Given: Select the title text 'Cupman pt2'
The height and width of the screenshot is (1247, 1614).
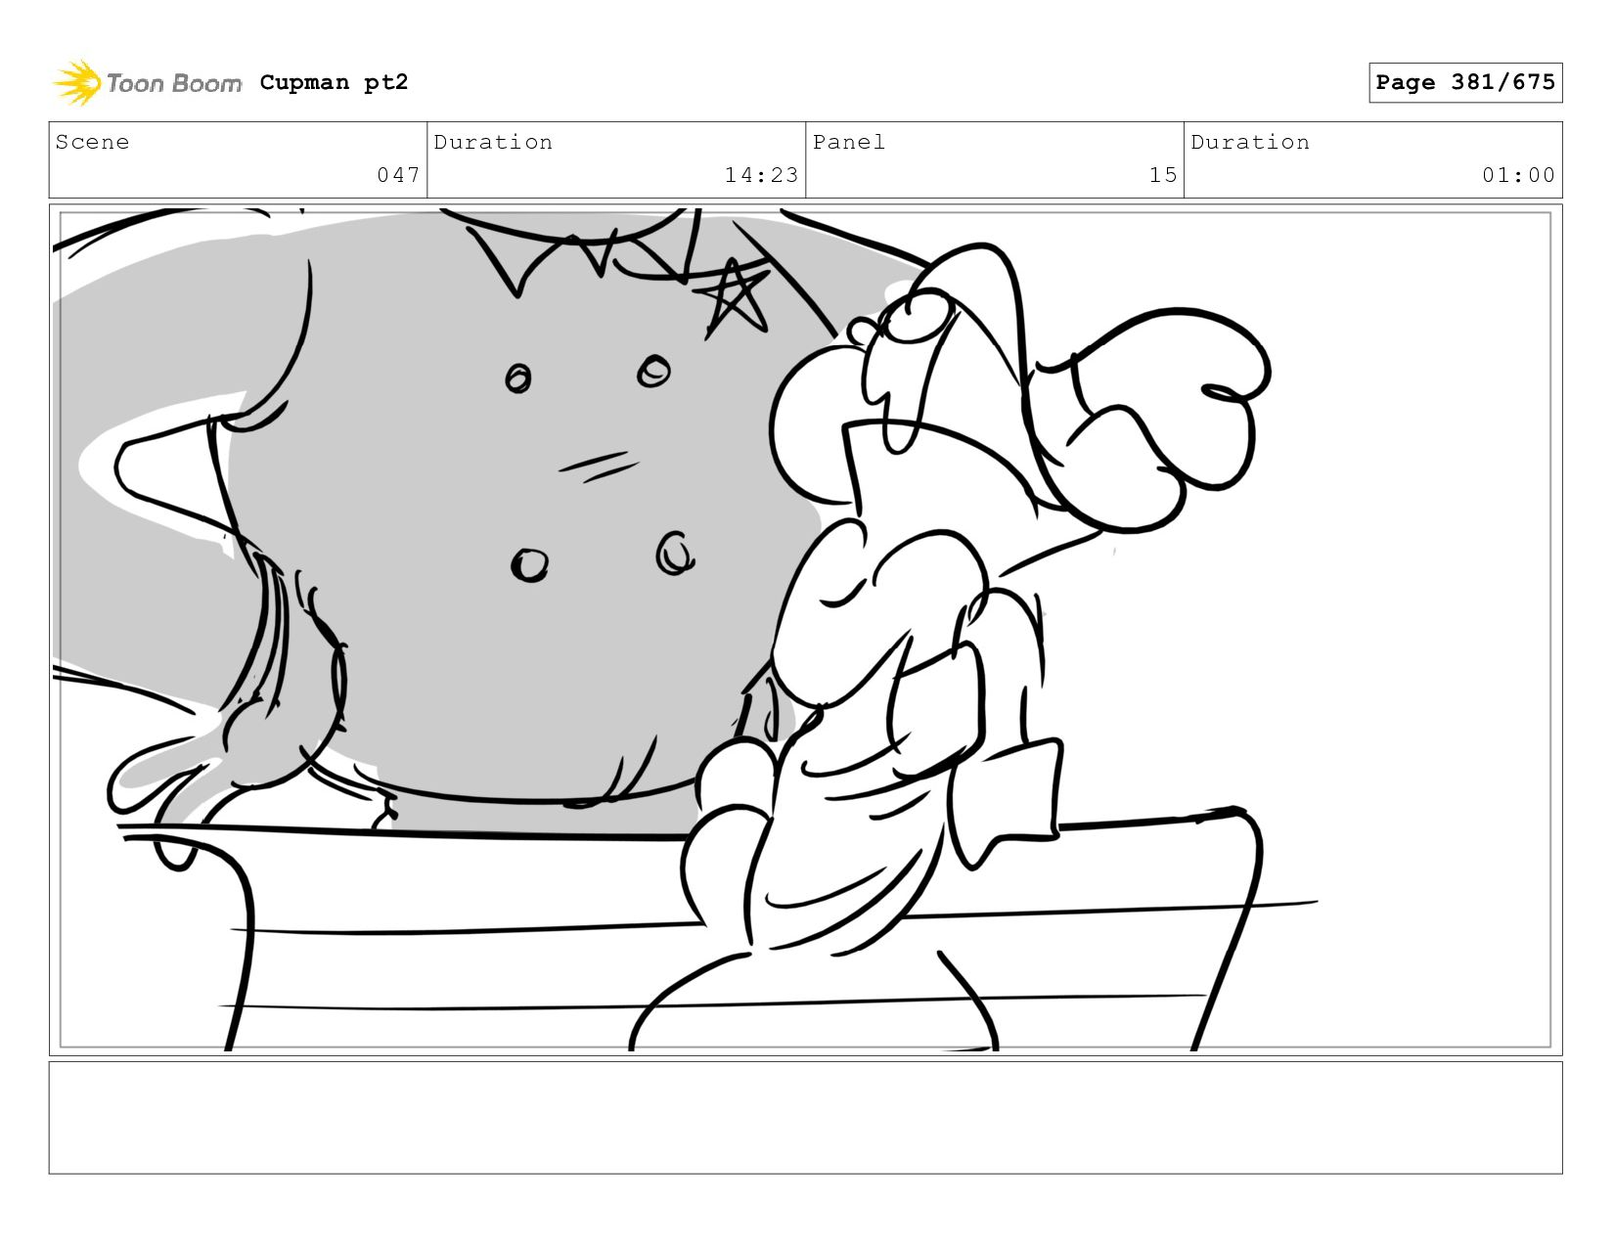Looking at the screenshot, I should (x=334, y=82).
